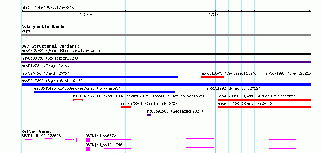Image resolution: width=321 pixels, height=153 pixels.
Task: Open the esv3645426 (1000GenomesConsortiumPhase3) label
Action: coord(78,88)
